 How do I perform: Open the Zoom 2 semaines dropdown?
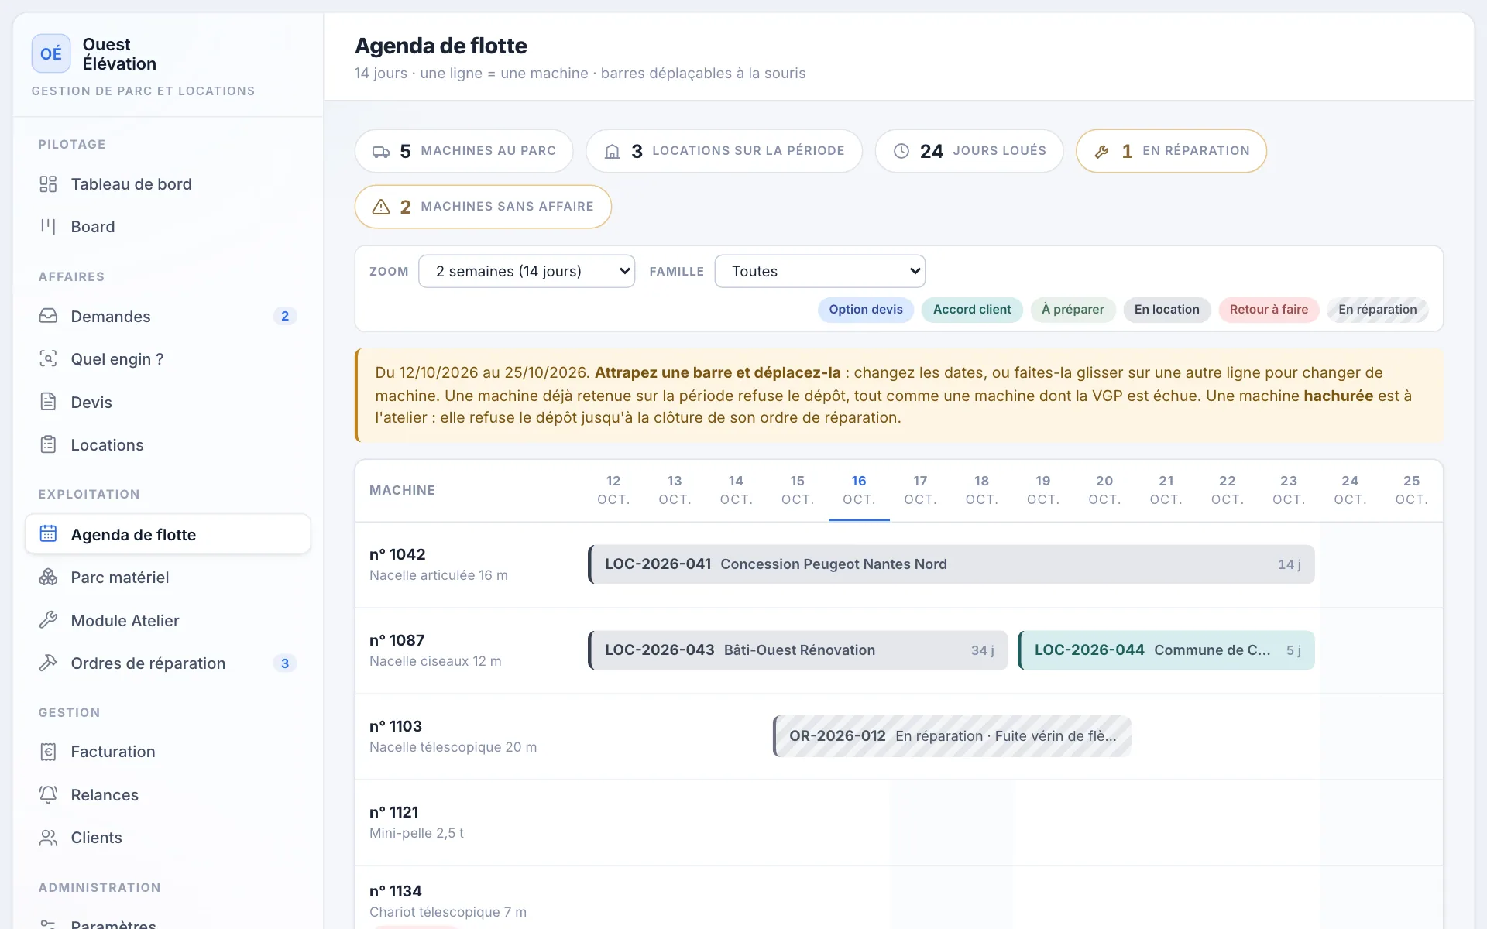point(527,271)
